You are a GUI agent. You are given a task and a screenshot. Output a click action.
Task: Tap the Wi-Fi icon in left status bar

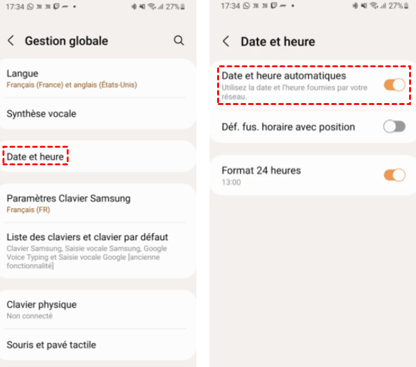pos(152,6)
